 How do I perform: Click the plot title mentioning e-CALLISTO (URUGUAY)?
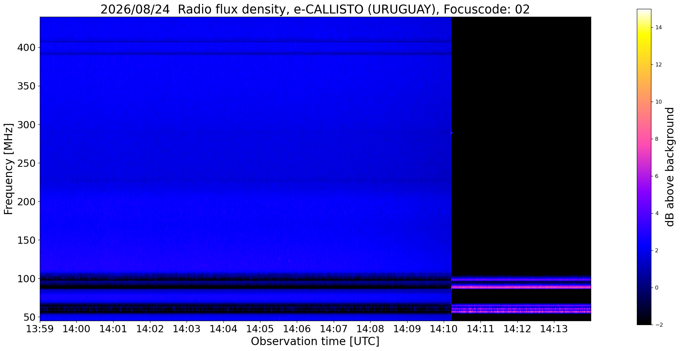(x=315, y=10)
